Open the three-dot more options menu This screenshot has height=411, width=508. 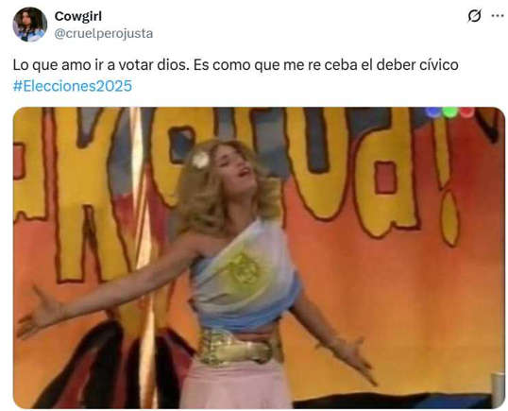pos(498,15)
